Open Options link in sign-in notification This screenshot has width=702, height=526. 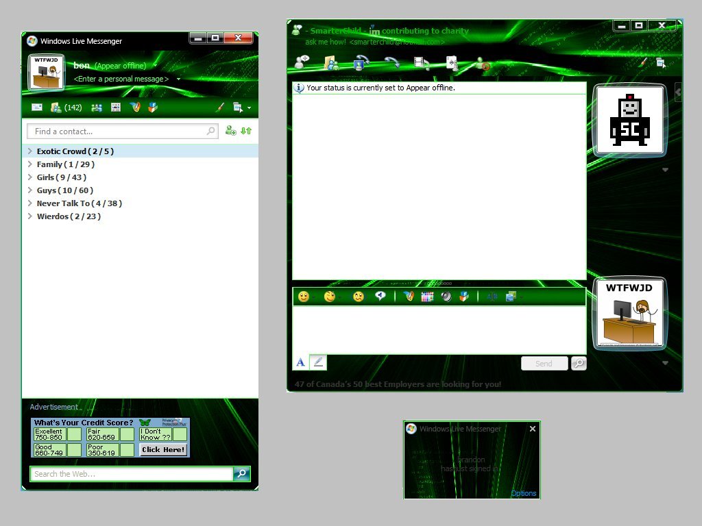[x=523, y=493]
